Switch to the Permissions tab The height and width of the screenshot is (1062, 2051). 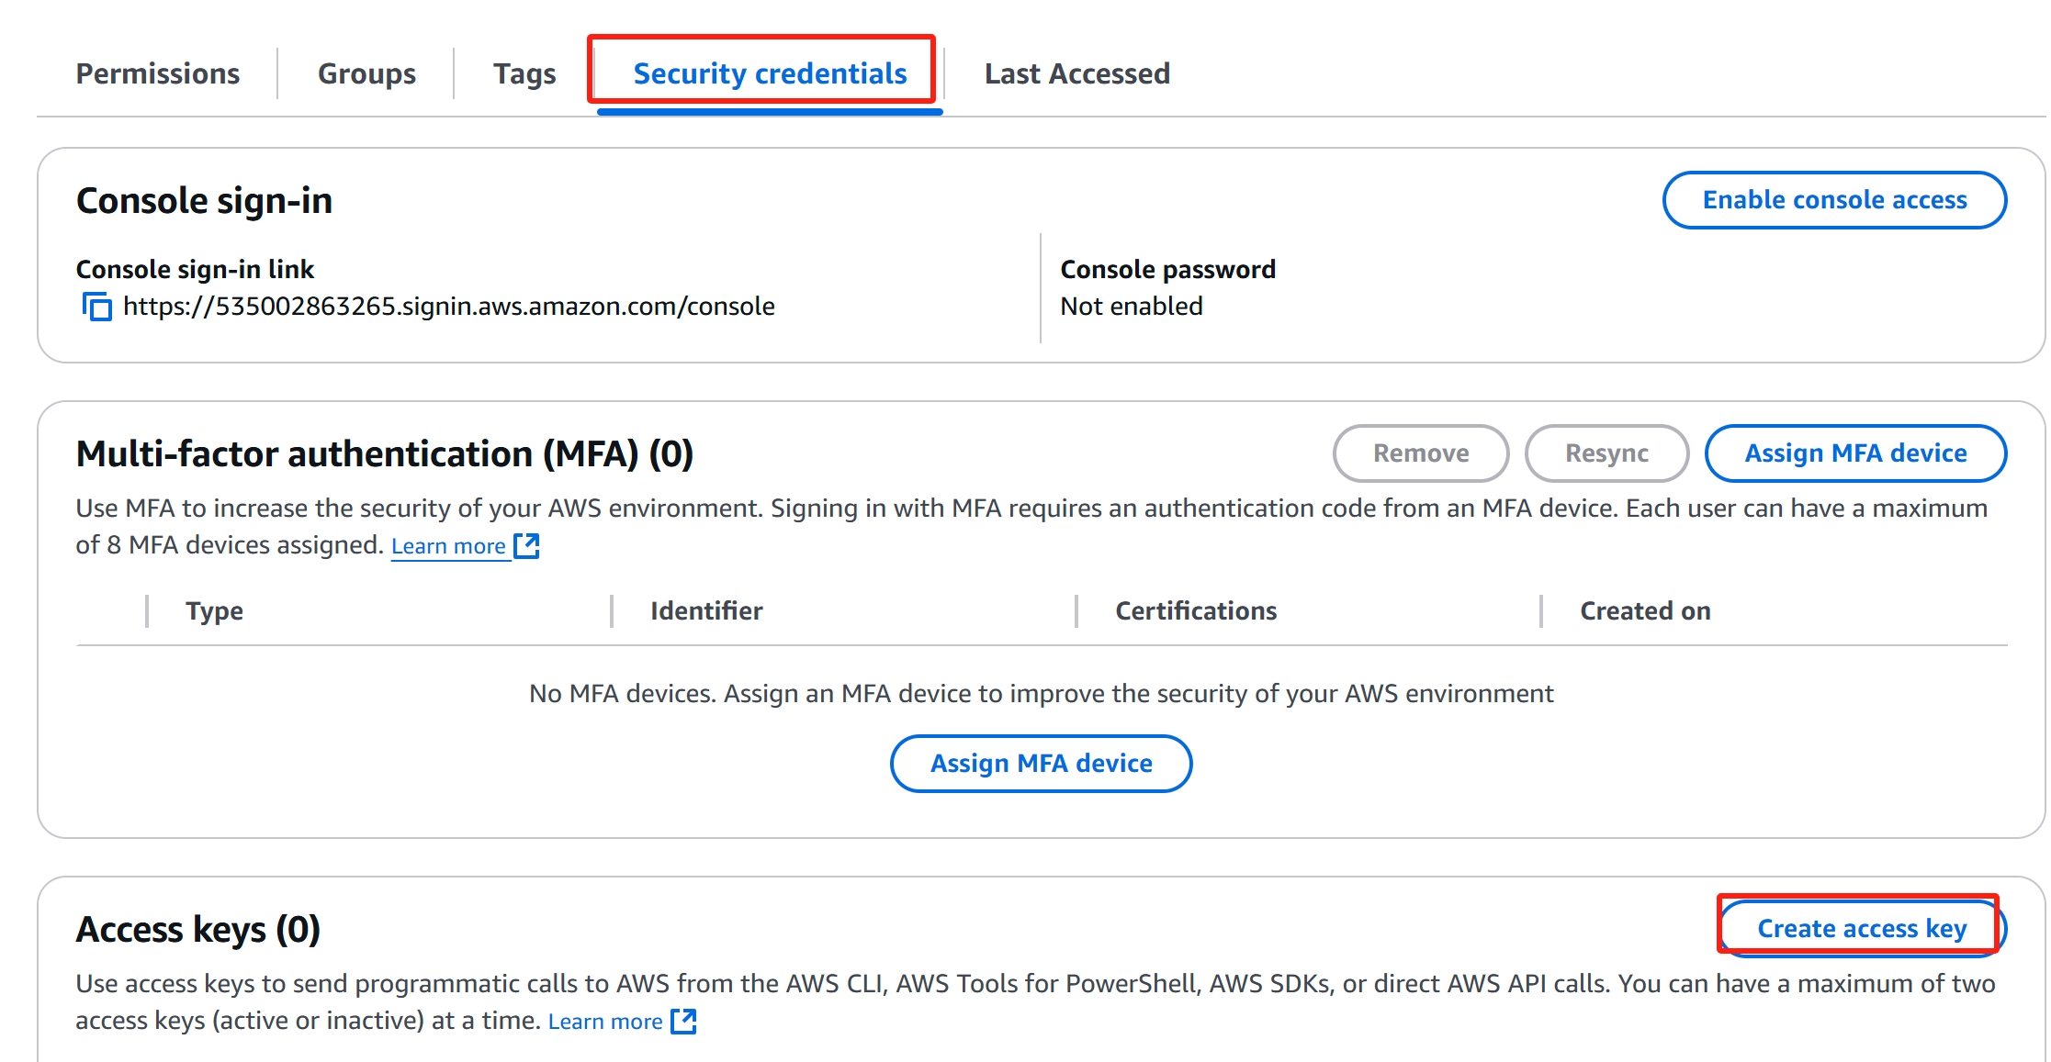point(157,73)
